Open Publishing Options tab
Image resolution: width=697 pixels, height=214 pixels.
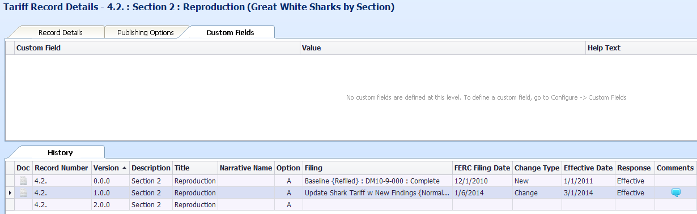pyautogui.click(x=145, y=32)
